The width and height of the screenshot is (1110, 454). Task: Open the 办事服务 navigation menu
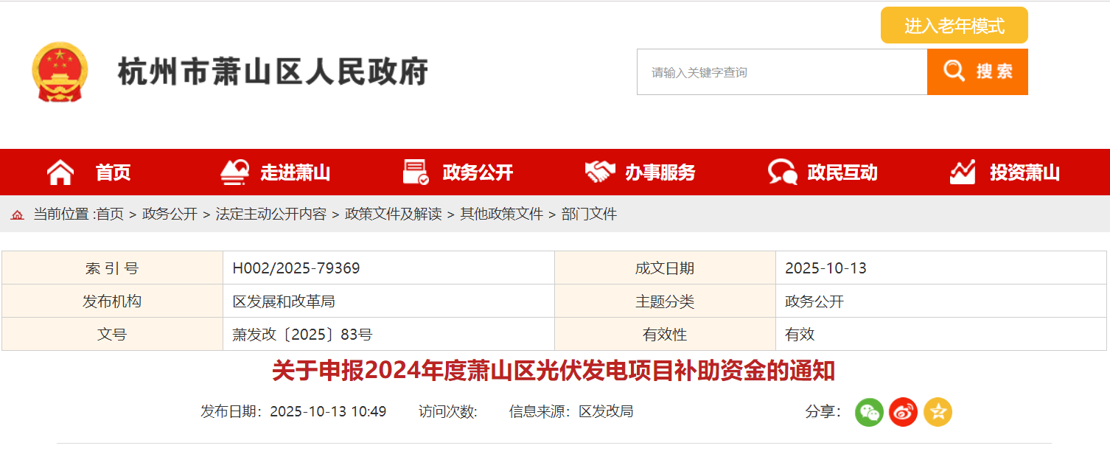[660, 172]
